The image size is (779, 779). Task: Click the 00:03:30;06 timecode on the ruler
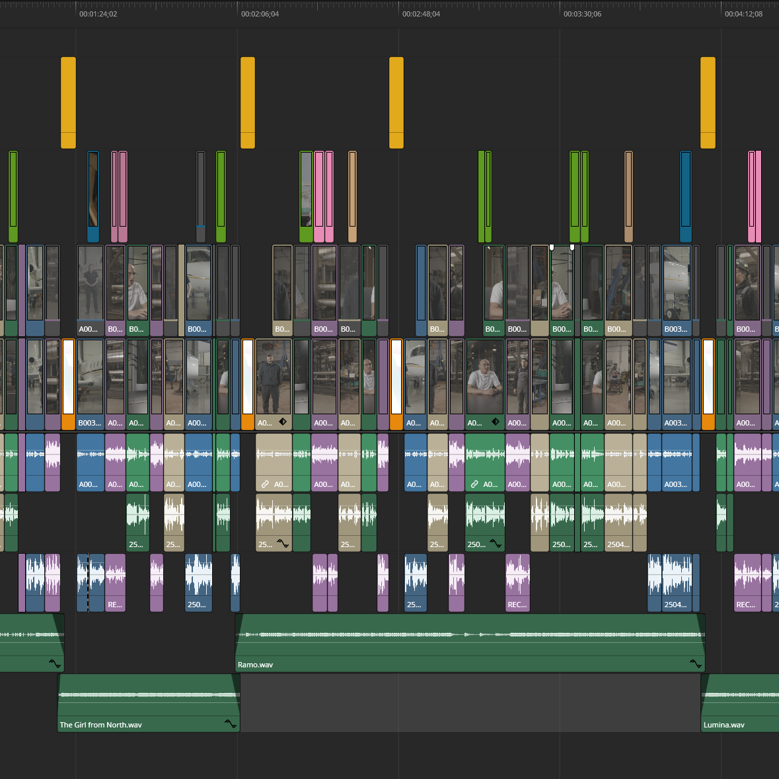tap(582, 14)
